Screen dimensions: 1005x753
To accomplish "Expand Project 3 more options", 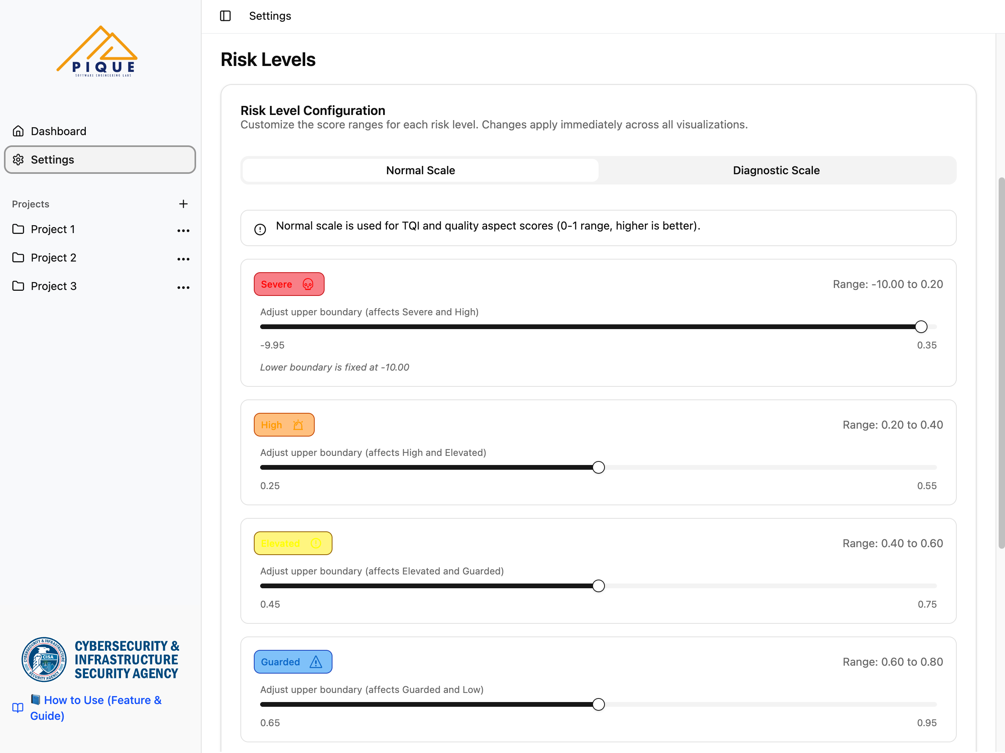I will click(183, 287).
